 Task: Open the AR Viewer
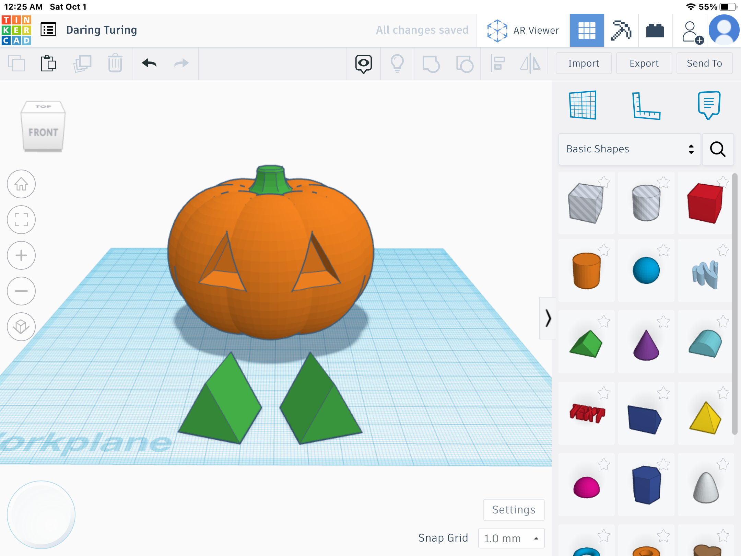pyautogui.click(x=523, y=30)
